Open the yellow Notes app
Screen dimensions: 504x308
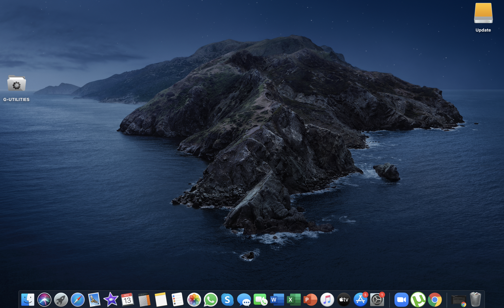click(x=161, y=300)
